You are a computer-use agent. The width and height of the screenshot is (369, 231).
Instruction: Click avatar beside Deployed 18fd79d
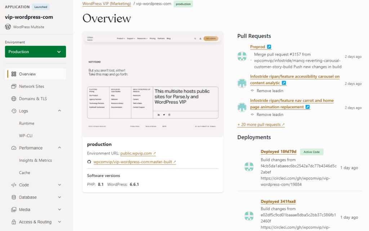click(x=249, y=167)
